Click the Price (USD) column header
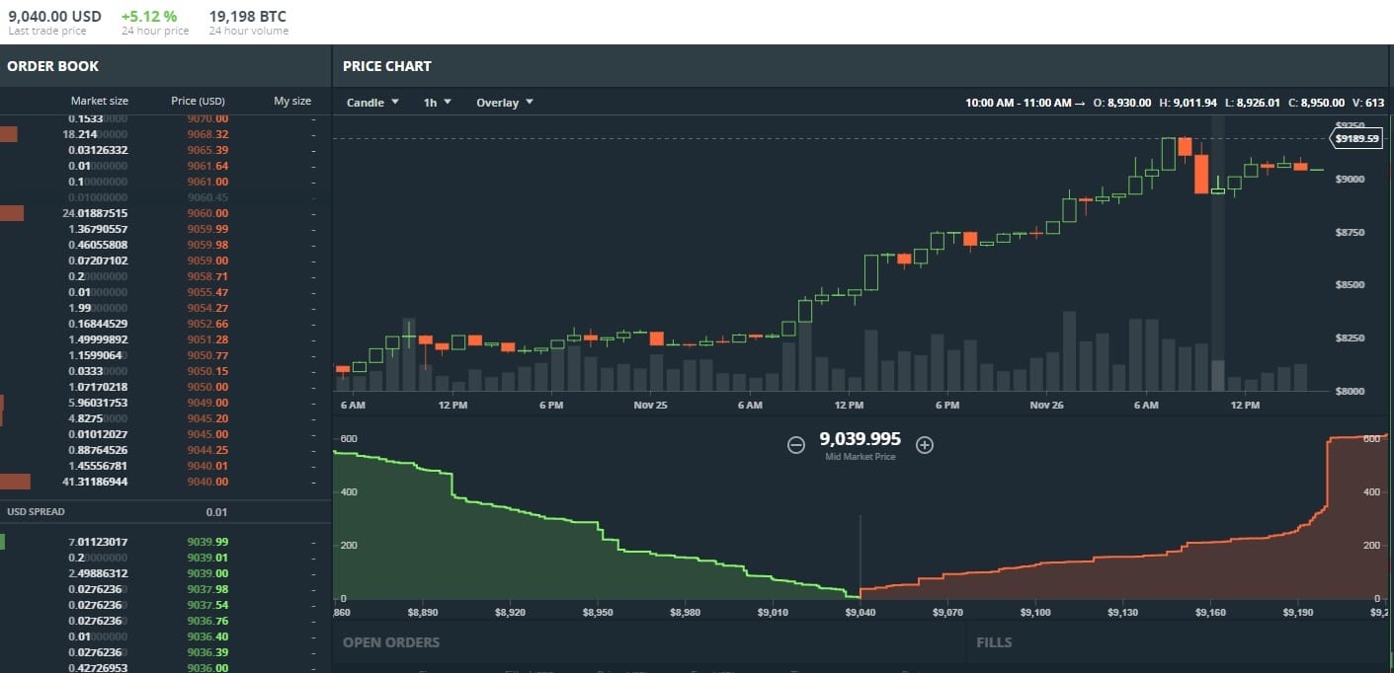This screenshot has width=1394, height=673. pyautogui.click(x=199, y=101)
